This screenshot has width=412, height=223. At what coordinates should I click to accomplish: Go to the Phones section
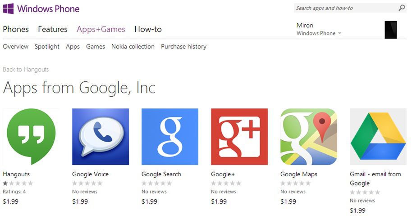coord(16,29)
